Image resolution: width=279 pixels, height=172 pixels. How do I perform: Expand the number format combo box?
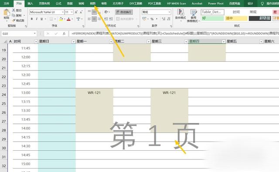tap(169, 12)
